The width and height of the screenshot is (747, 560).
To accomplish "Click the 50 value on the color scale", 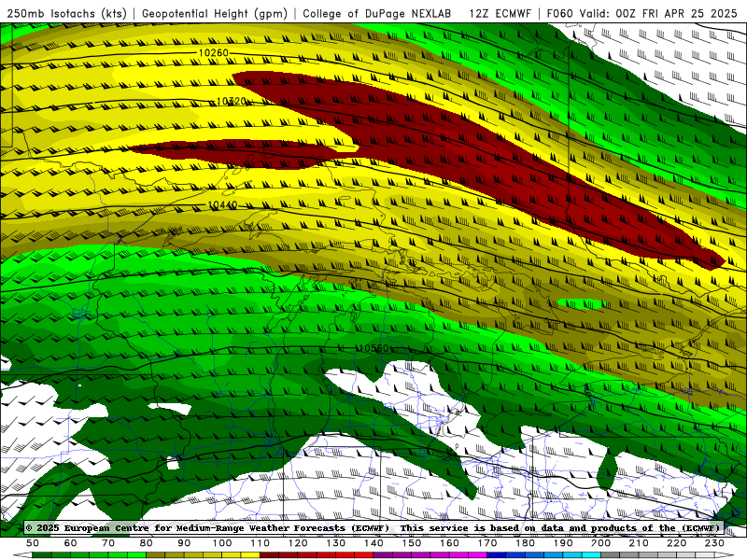I will click(33, 543).
